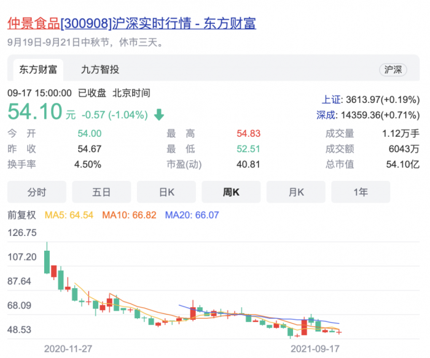Click the 09-17 15:00:00 timestamp
This screenshot has width=430, height=358.
(39, 93)
